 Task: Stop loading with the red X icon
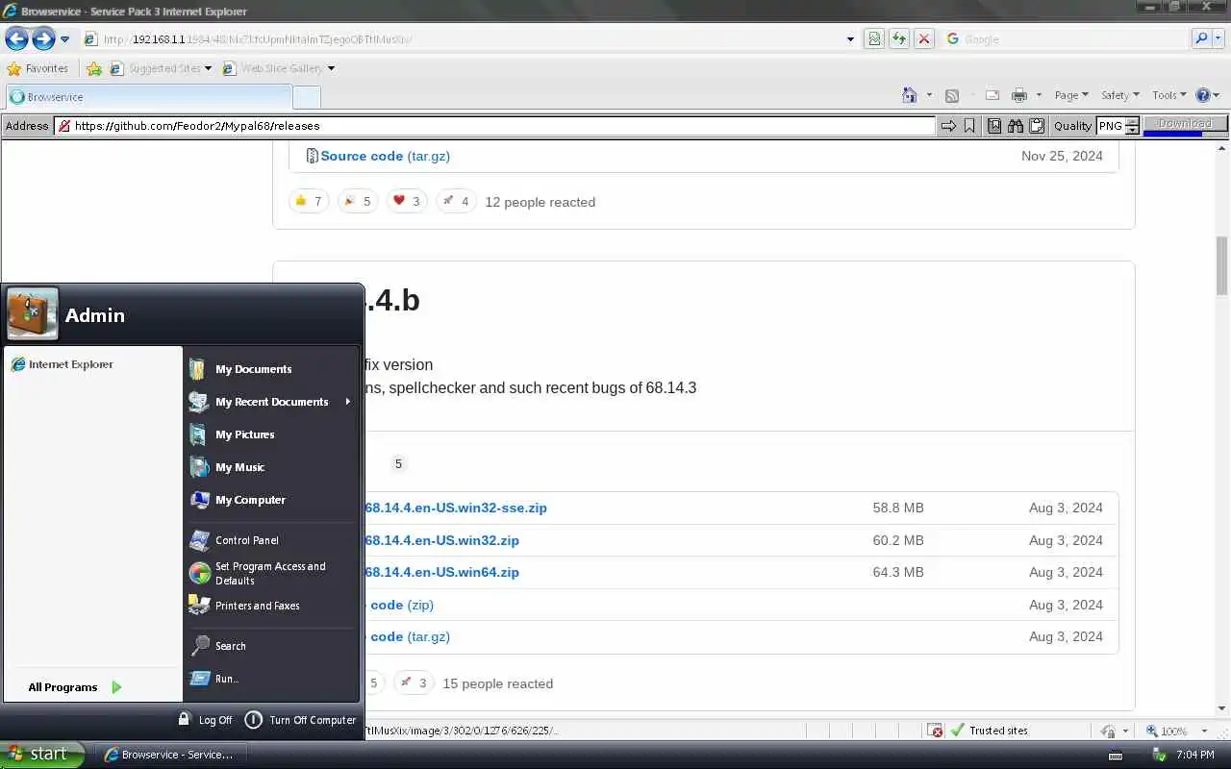click(x=923, y=39)
